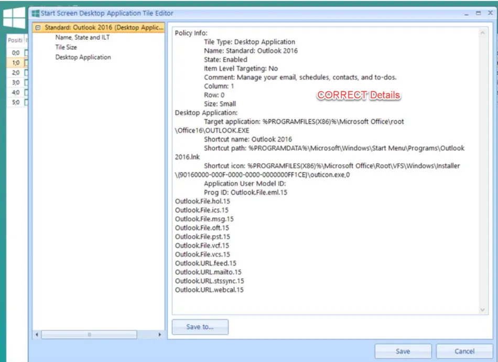498x362 pixels.
Task: Select the Tile Size tree item
Action: pos(66,47)
